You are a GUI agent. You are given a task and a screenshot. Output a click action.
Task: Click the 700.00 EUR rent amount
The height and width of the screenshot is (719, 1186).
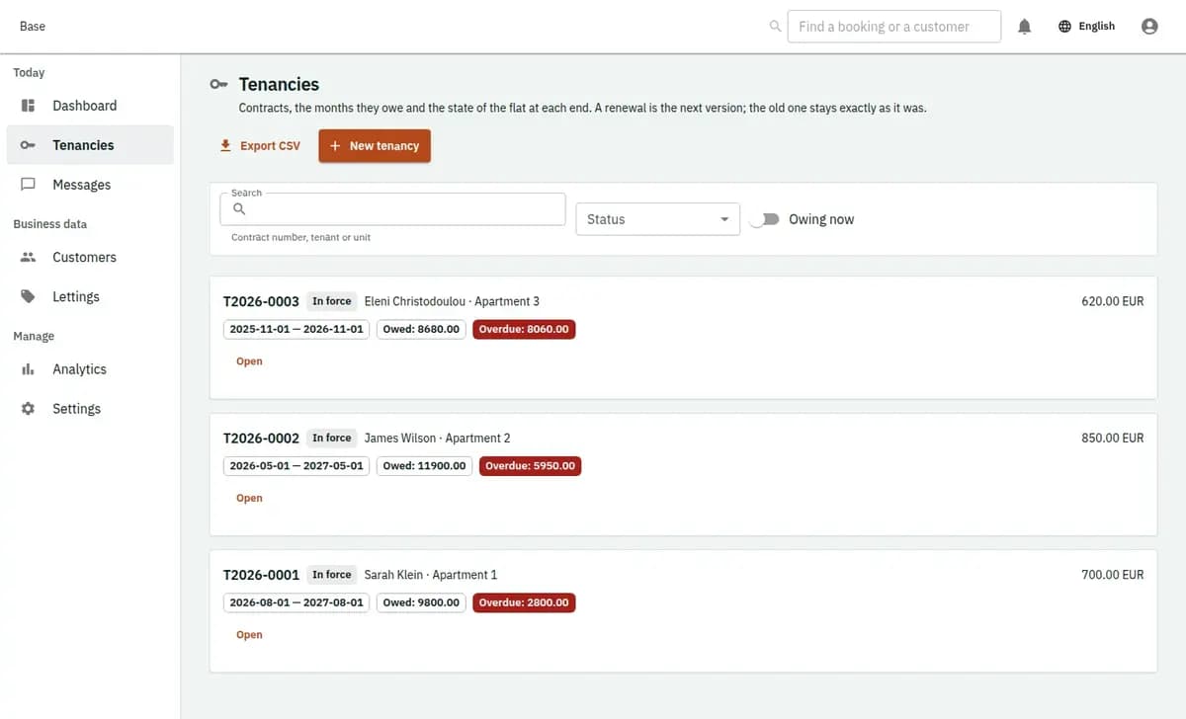click(x=1112, y=575)
